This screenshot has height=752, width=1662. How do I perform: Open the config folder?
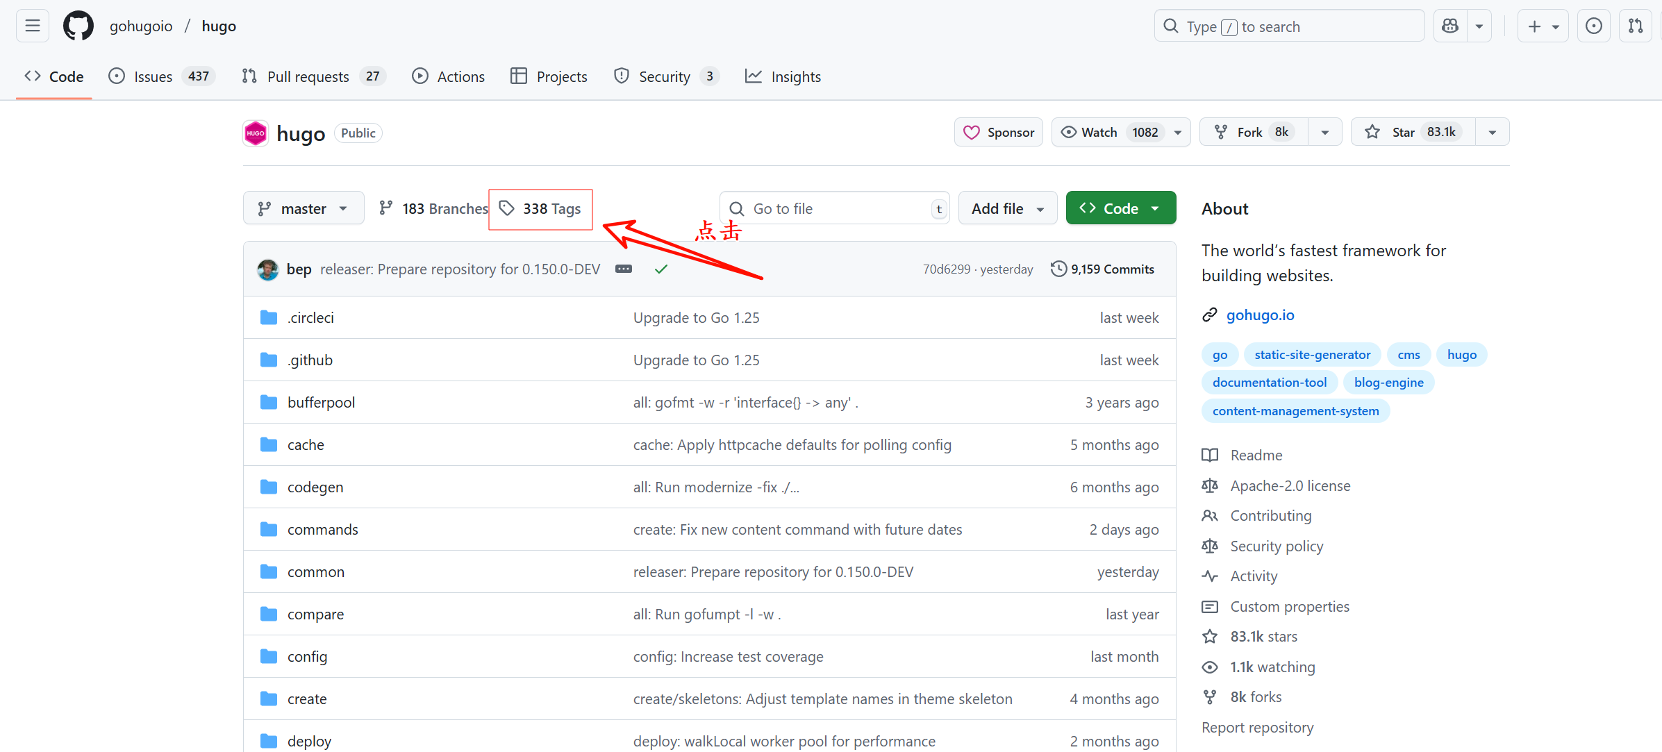tap(307, 657)
